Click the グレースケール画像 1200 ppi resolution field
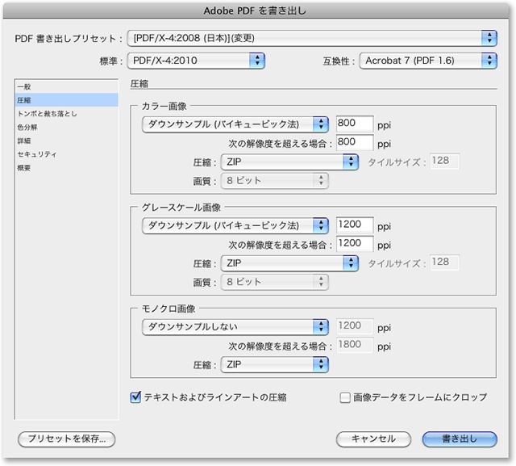Image resolution: width=516 pixels, height=466 pixels. pyautogui.click(x=355, y=225)
